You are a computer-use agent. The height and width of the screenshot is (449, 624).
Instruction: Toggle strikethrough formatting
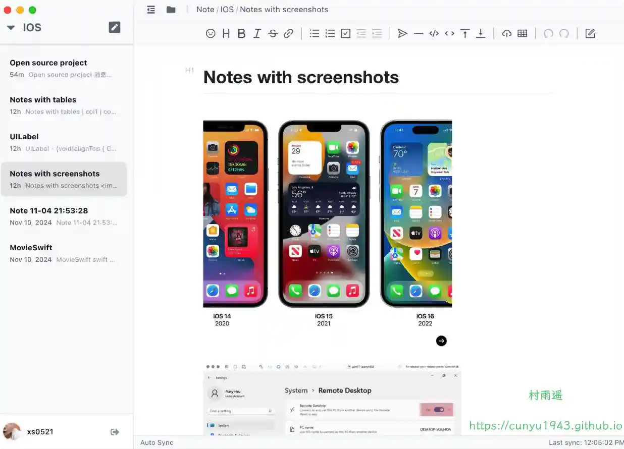[273, 33]
